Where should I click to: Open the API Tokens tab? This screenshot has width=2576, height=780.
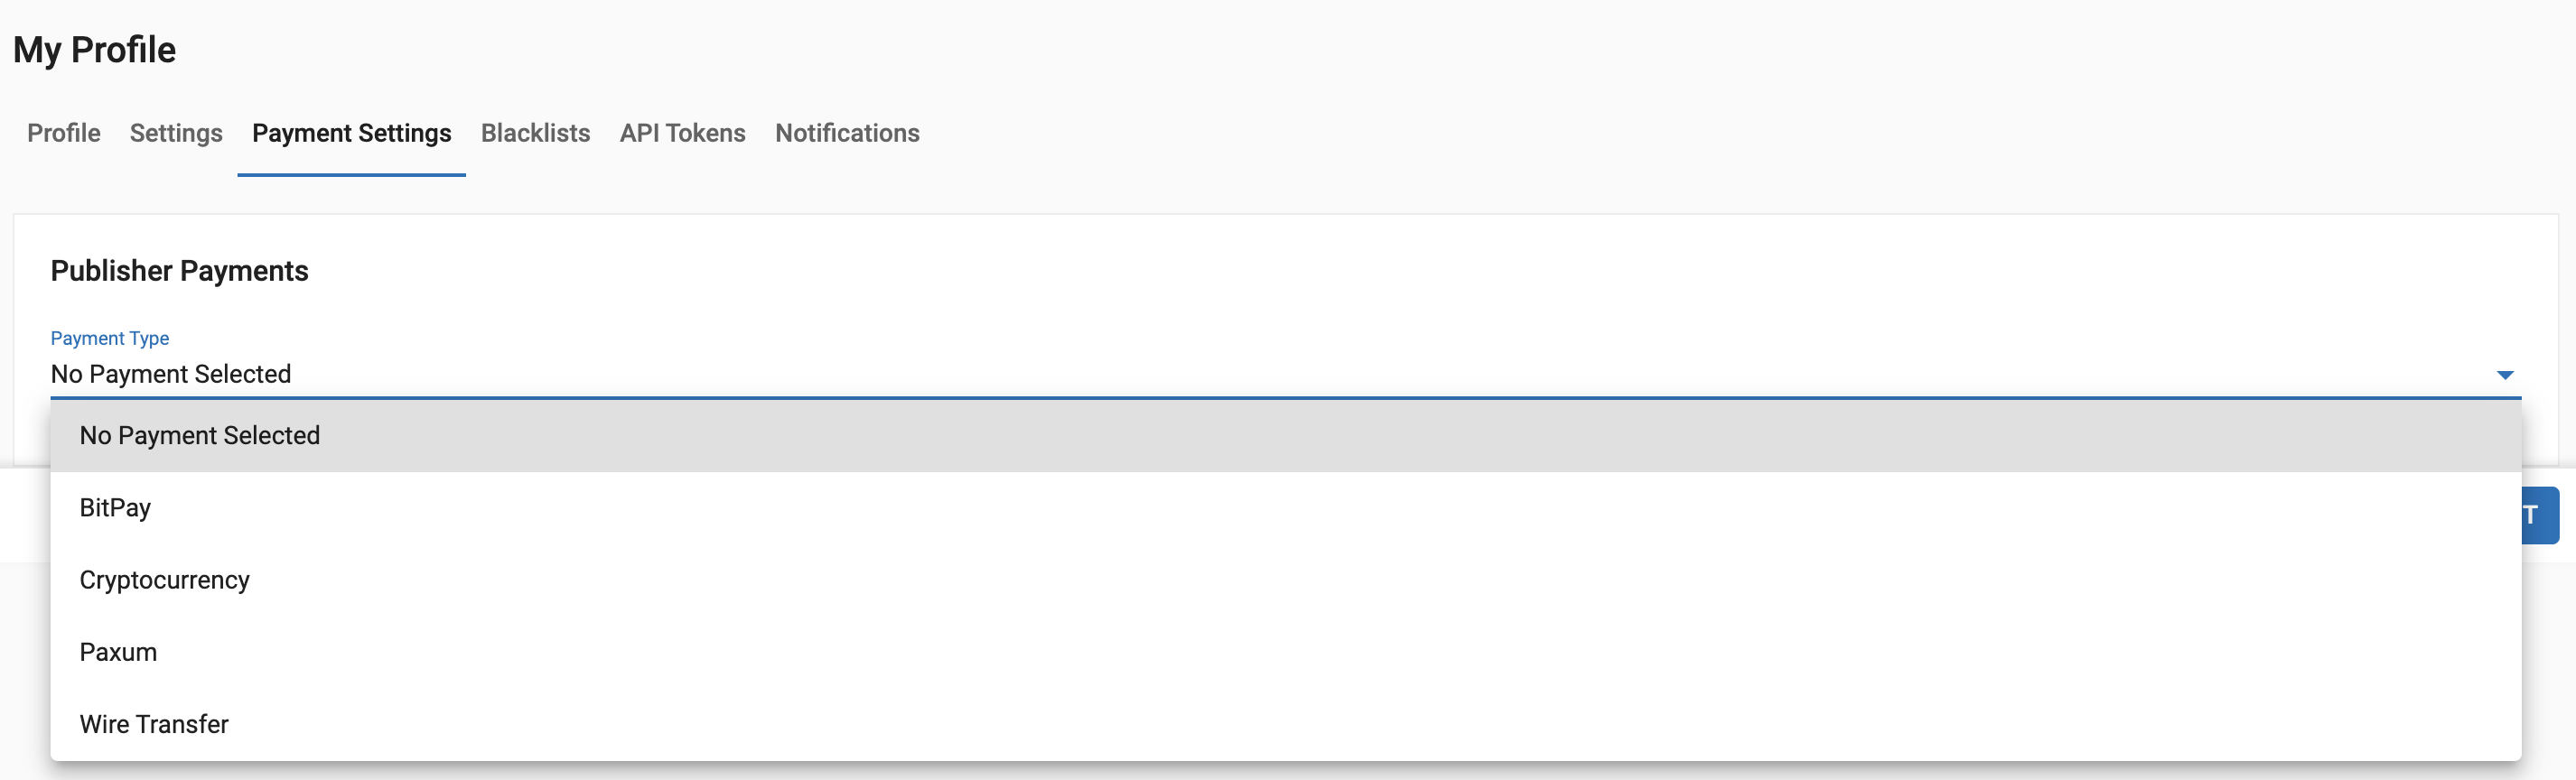pyautogui.click(x=682, y=133)
